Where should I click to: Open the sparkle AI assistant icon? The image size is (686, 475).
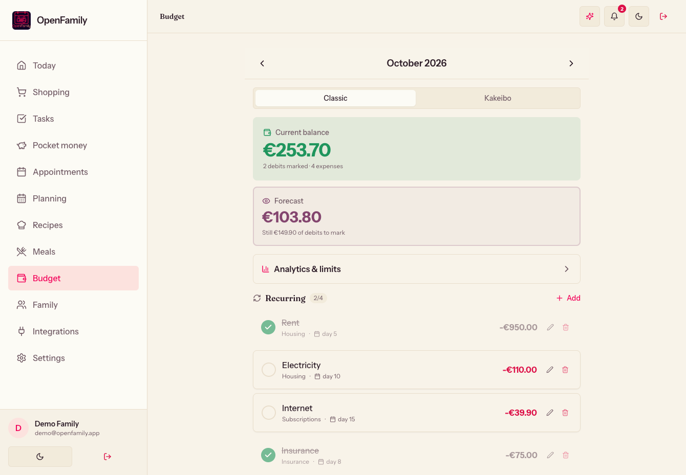pyautogui.click(x=590, y=16)
